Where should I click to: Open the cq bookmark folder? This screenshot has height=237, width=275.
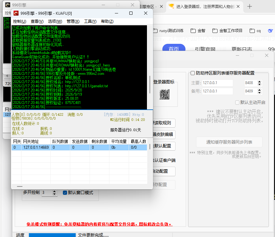pos(255,31)
